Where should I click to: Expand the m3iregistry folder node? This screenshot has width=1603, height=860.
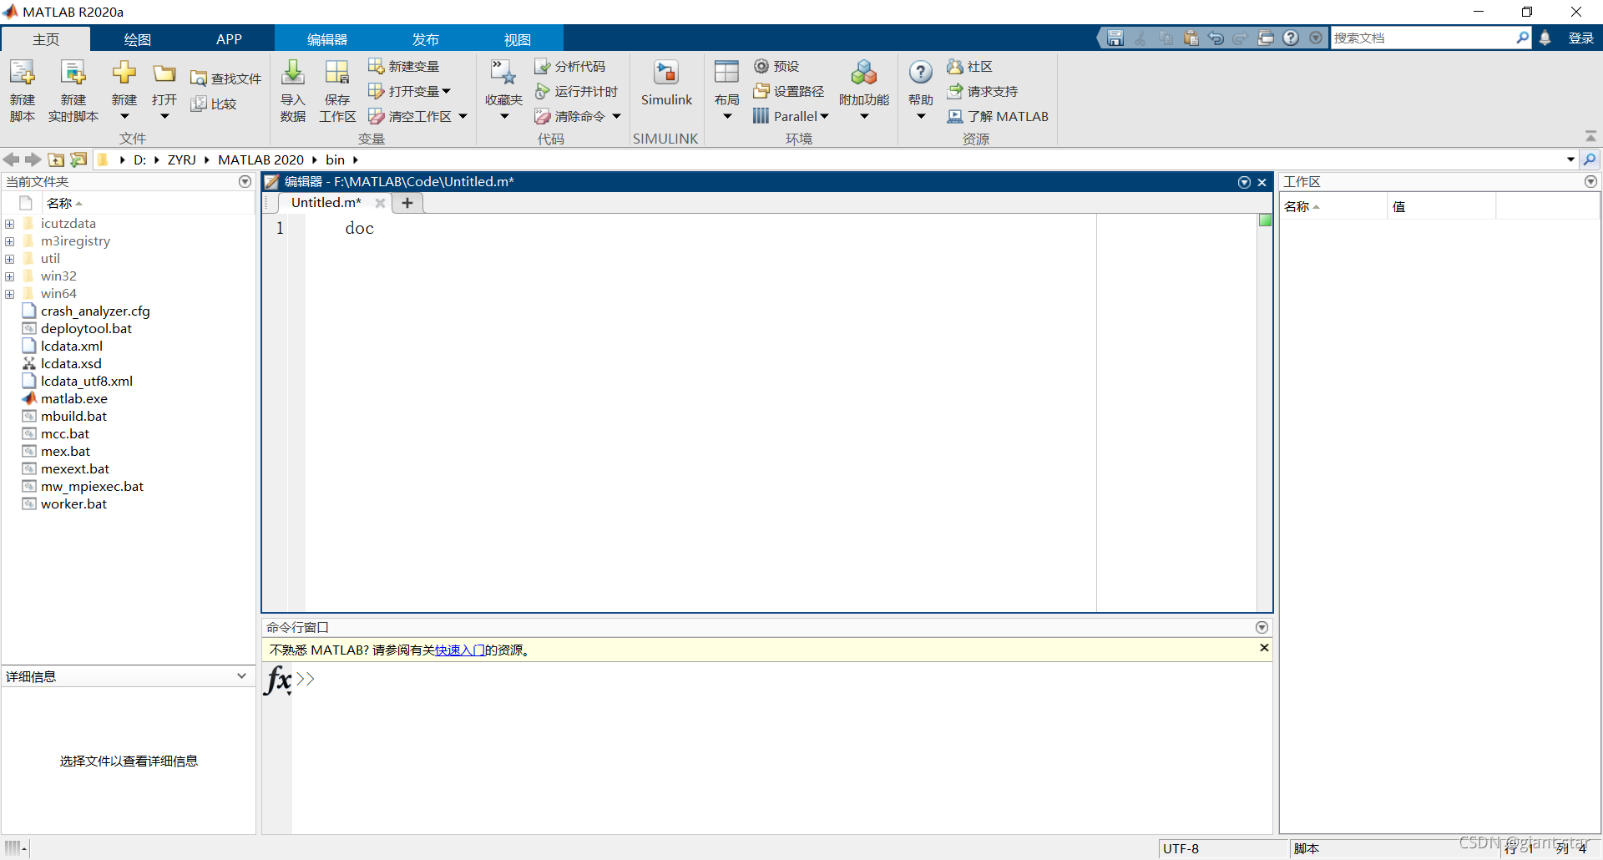click(x=9, y=241)
